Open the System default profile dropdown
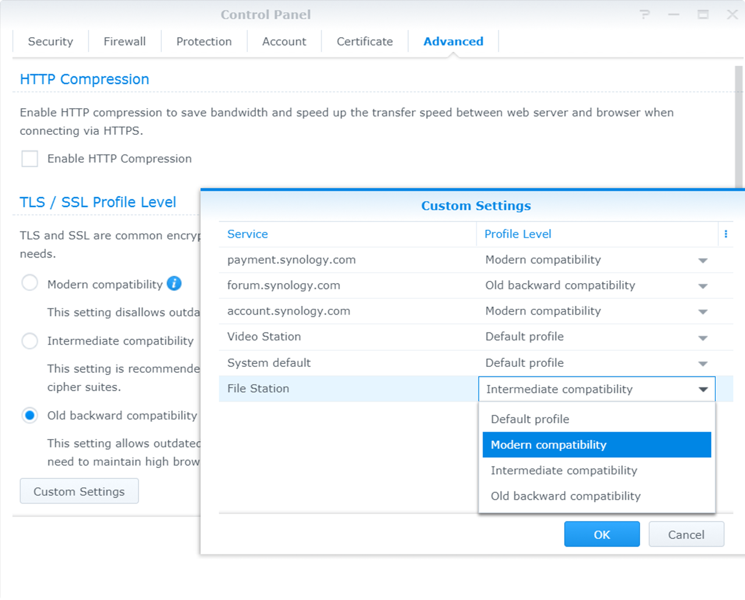 point(703,362)
